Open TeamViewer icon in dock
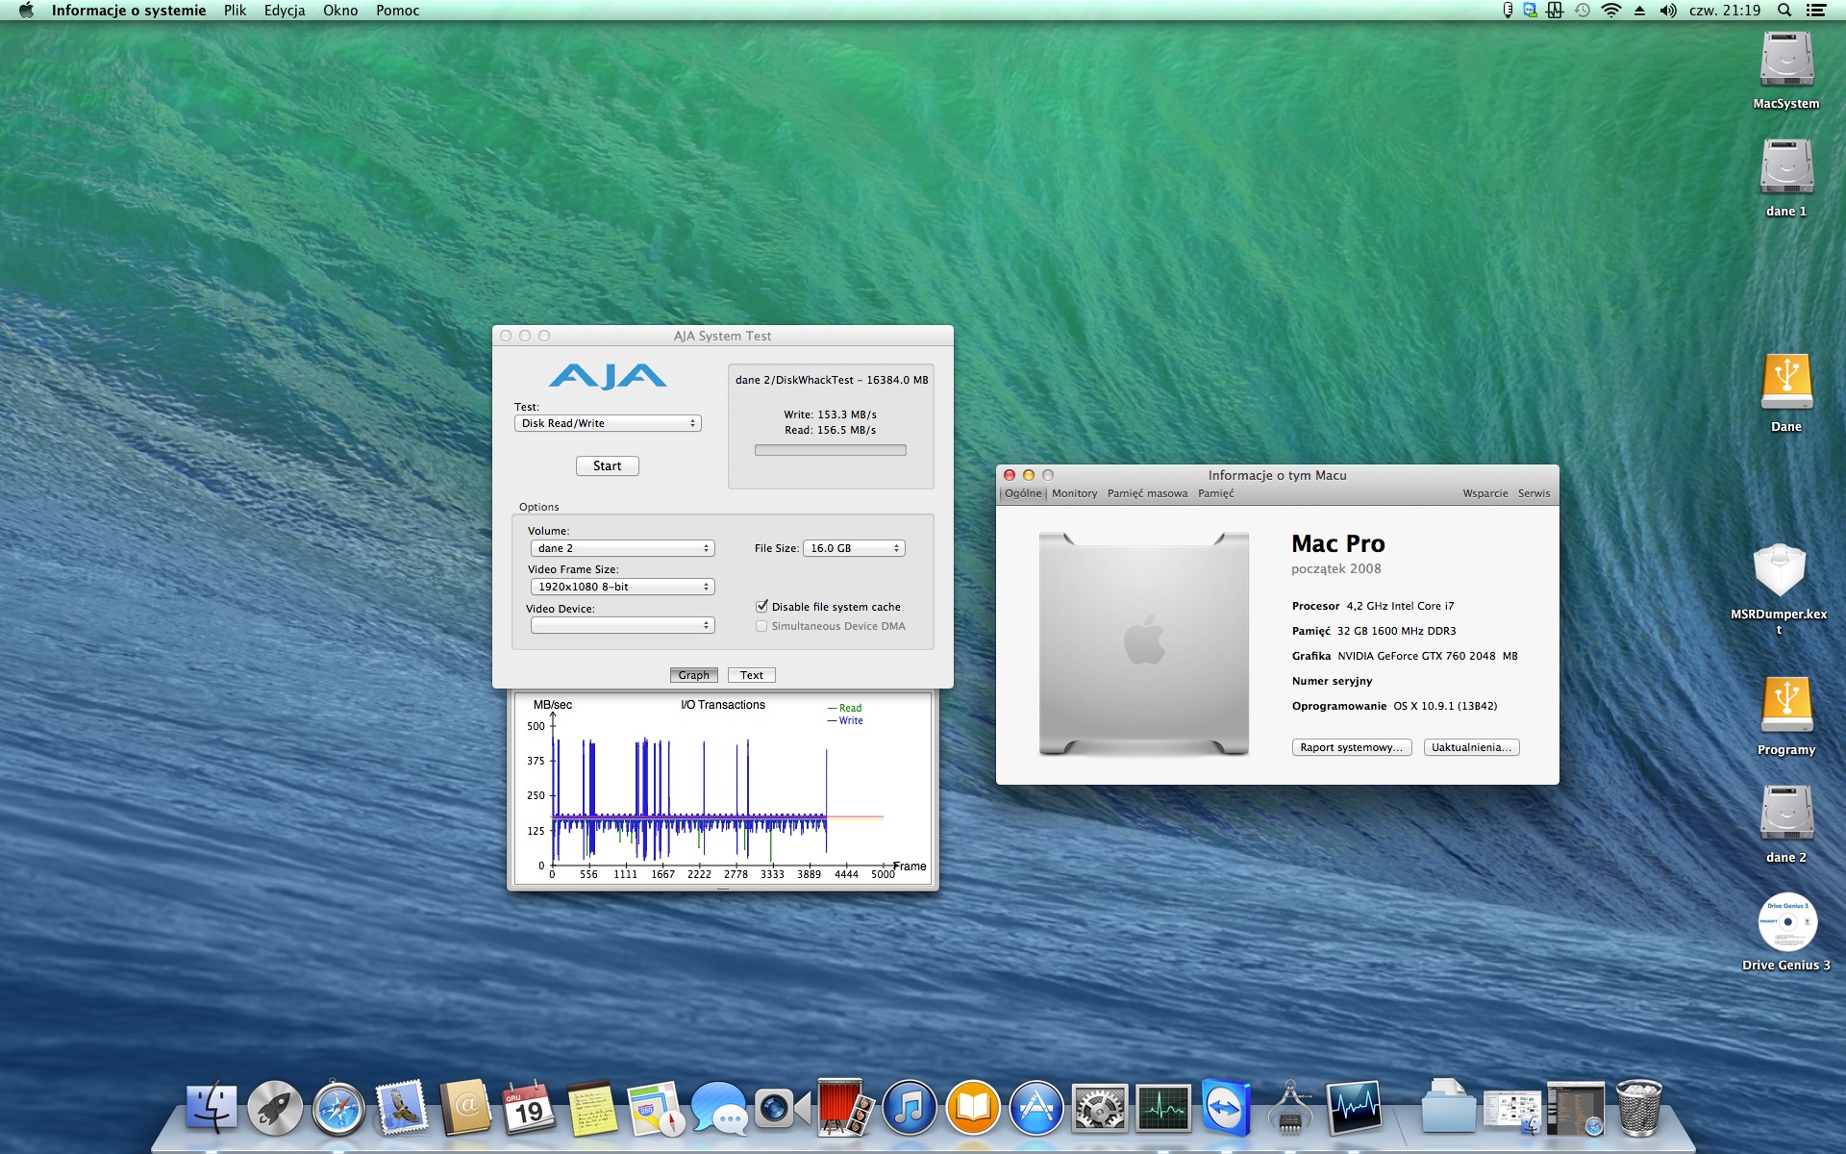This screenshot has width=1846, height=1154. click(1227, 1108)
